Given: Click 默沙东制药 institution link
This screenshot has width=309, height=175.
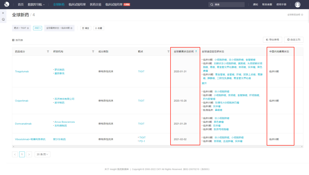Looking at the screenshot, I should [x=60, y=139].
